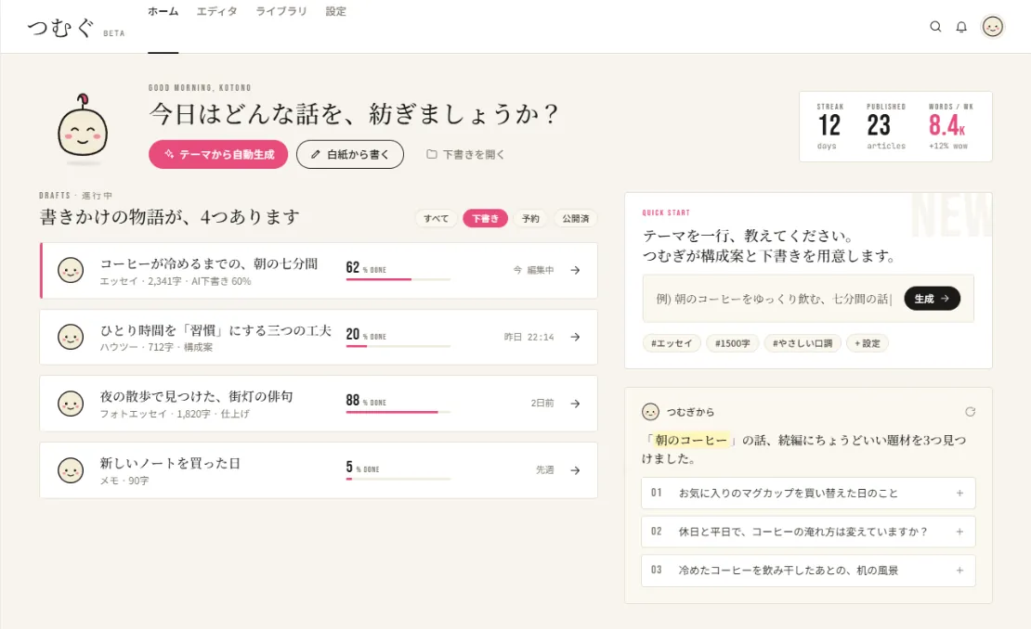Click 白紙から書く button

pyautogui.click(x=350, y=154)
